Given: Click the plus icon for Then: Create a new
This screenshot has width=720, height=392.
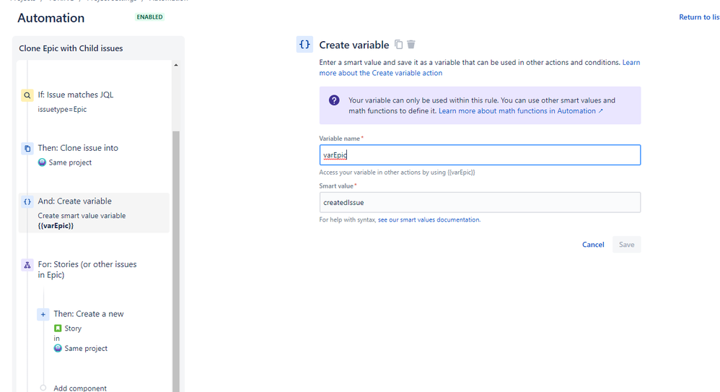Looking at the screenshot, I should pos(43,314).
